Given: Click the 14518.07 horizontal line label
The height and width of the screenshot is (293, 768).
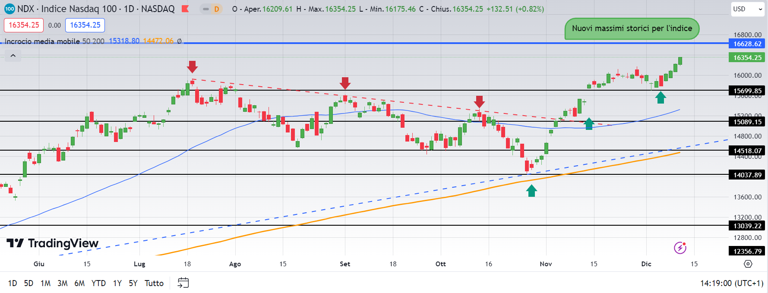Looking at the screenshot, I should coord(747,151).
